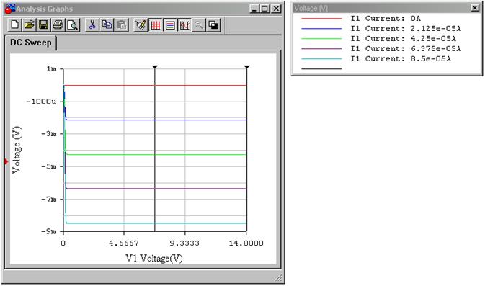The width and height of the screenshot is (485, 286).
Task: Click the '9.3333' x-axis tick value
Action: [184, 243]
